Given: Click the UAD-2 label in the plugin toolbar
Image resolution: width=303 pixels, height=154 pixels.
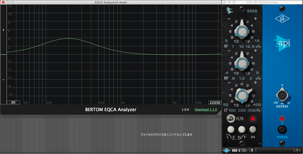Looking at the screenshot, I should point(236,150).
